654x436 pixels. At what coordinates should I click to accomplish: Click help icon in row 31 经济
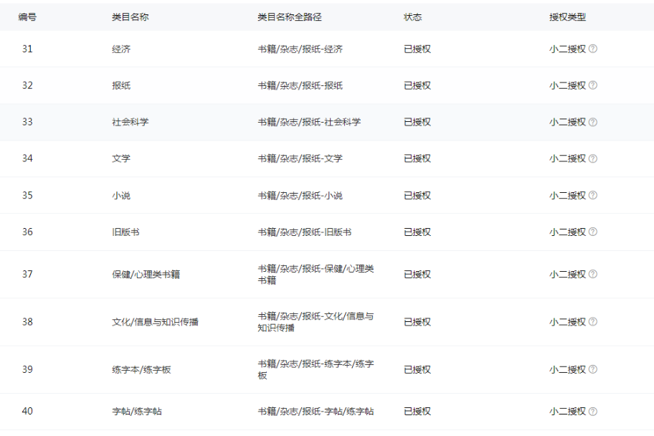[x=592, y=49]
